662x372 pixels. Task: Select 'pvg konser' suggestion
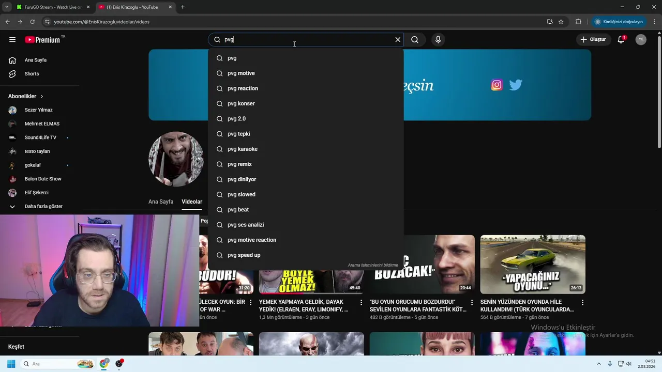pos(306,104)
